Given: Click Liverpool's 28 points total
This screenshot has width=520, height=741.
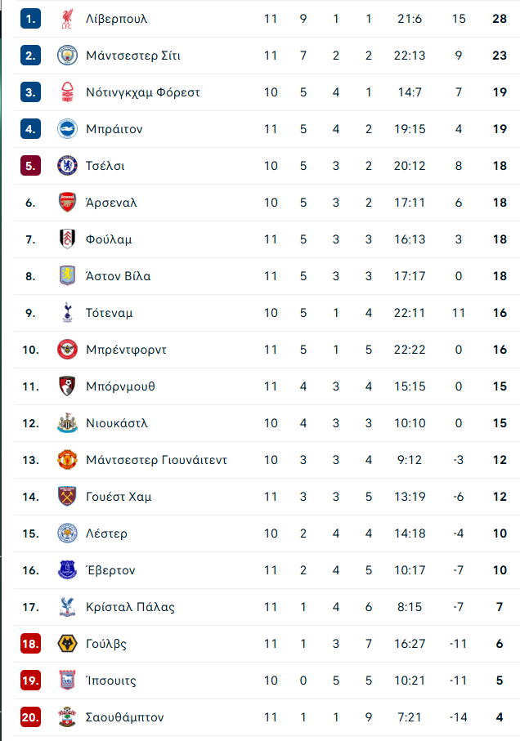Looking at the screenshot, I should pos(500,19).
